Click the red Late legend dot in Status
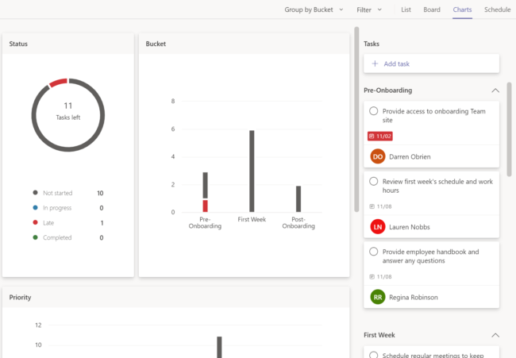The width and height of the screenshot is (516, 358). [35, 223]
